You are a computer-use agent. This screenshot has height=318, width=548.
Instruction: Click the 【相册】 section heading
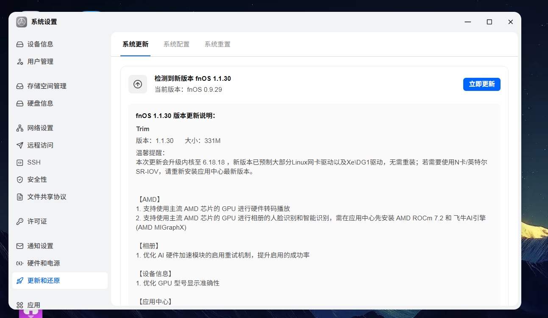pos(149,246)
